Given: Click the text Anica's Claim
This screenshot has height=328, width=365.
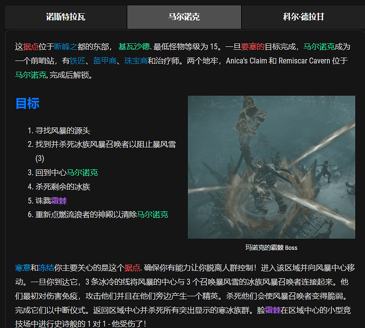Looking at the screenshot, I should click(246, 61).
